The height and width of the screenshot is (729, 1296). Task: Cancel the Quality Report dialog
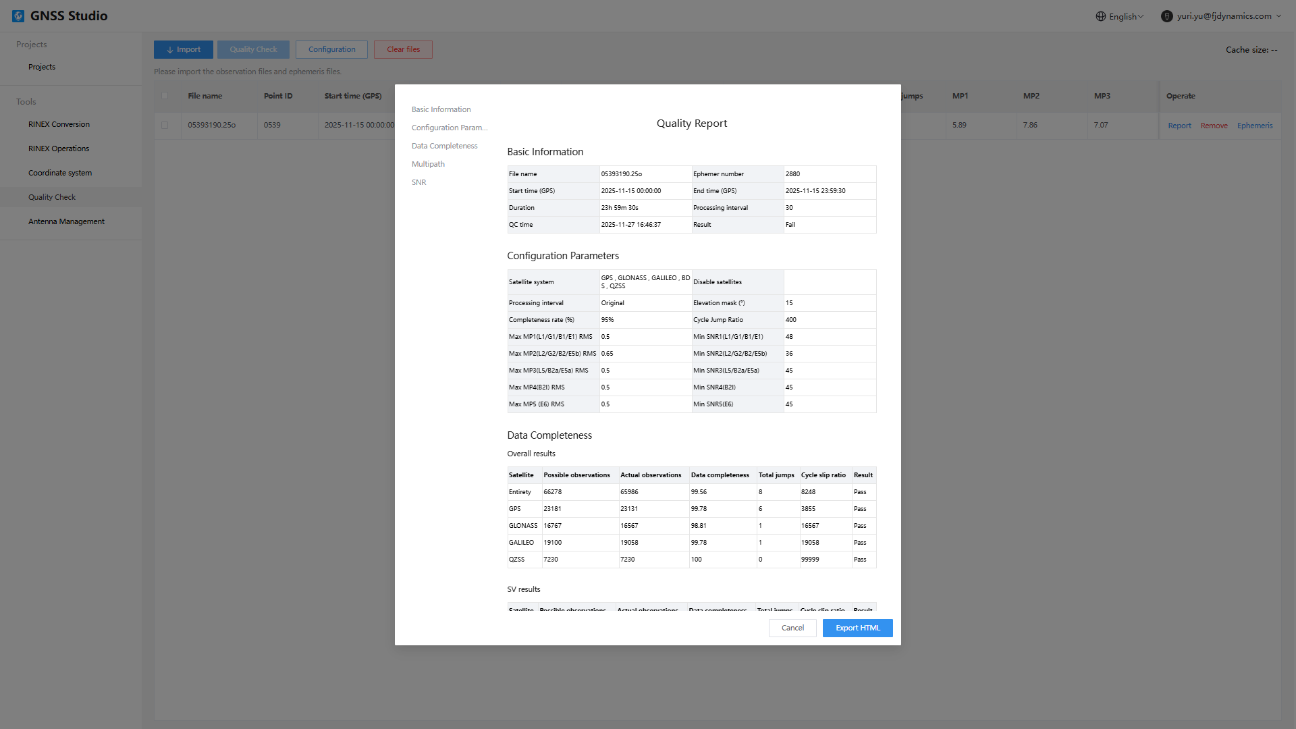click(792, 628)
